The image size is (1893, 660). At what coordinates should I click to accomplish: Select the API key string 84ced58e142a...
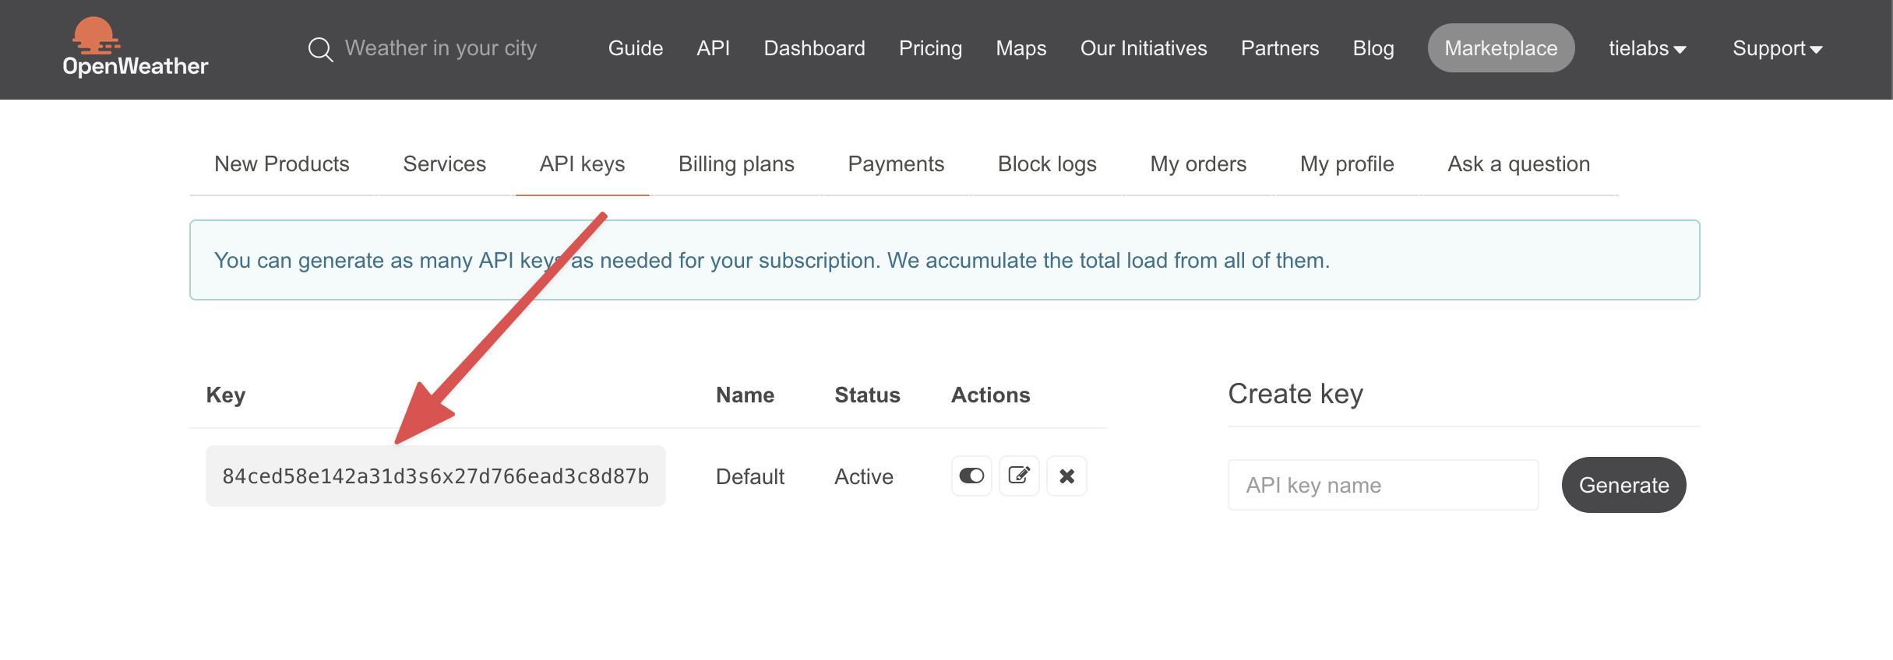(435, 476)
